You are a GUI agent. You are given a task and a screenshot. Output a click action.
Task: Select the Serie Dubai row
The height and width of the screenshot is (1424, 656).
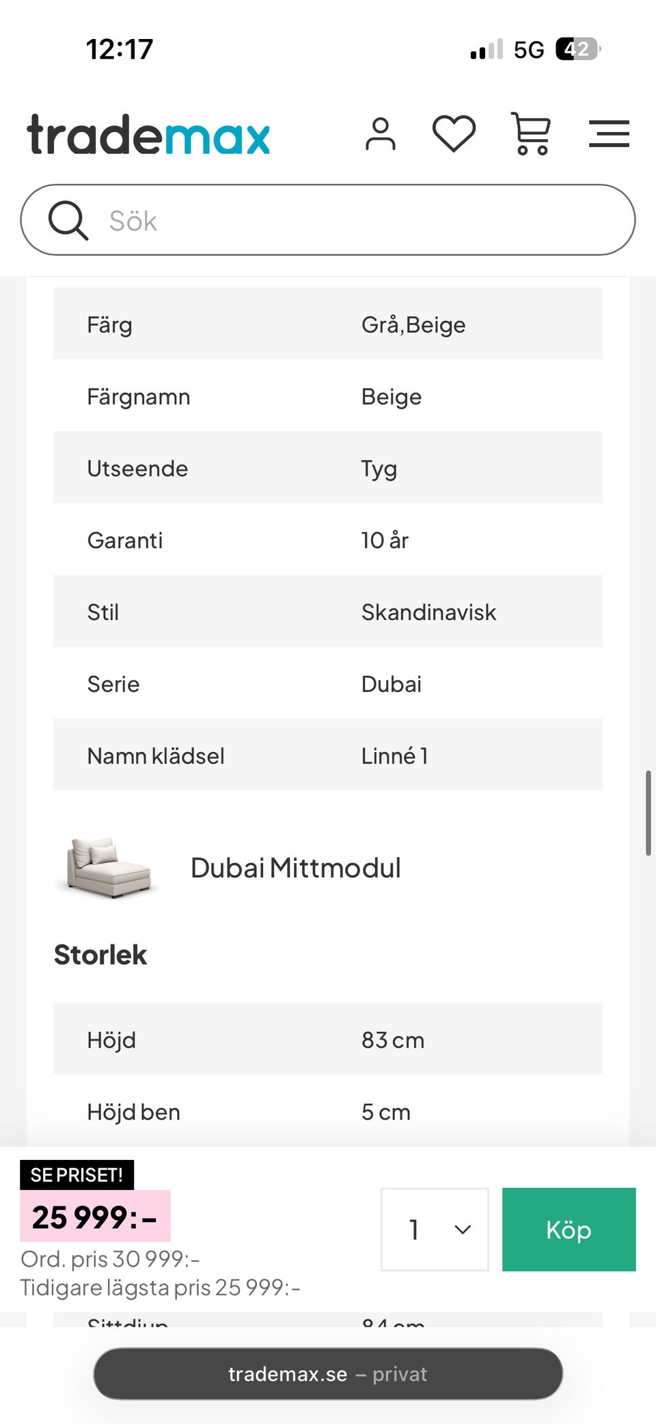tap(328, 684)
